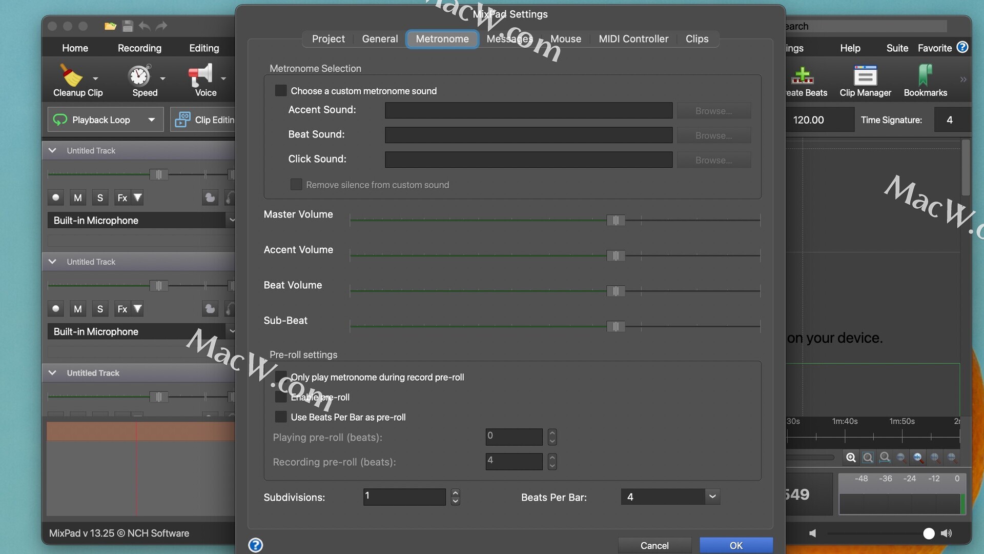Click the open folder icon in title bar

[110, 26]
